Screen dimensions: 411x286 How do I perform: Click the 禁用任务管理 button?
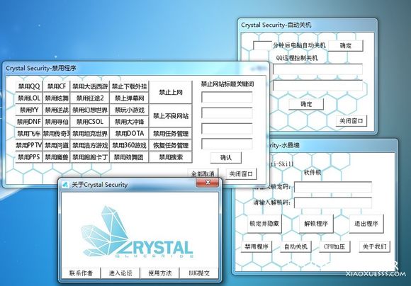(171, 134)
